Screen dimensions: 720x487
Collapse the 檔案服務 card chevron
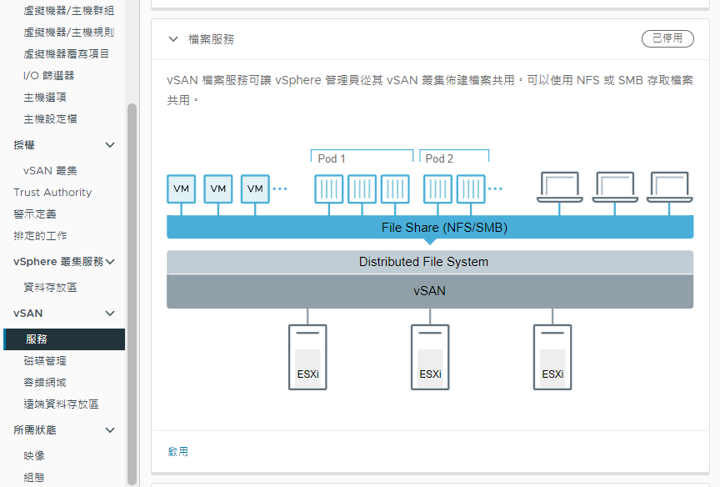tap(173, 39)
